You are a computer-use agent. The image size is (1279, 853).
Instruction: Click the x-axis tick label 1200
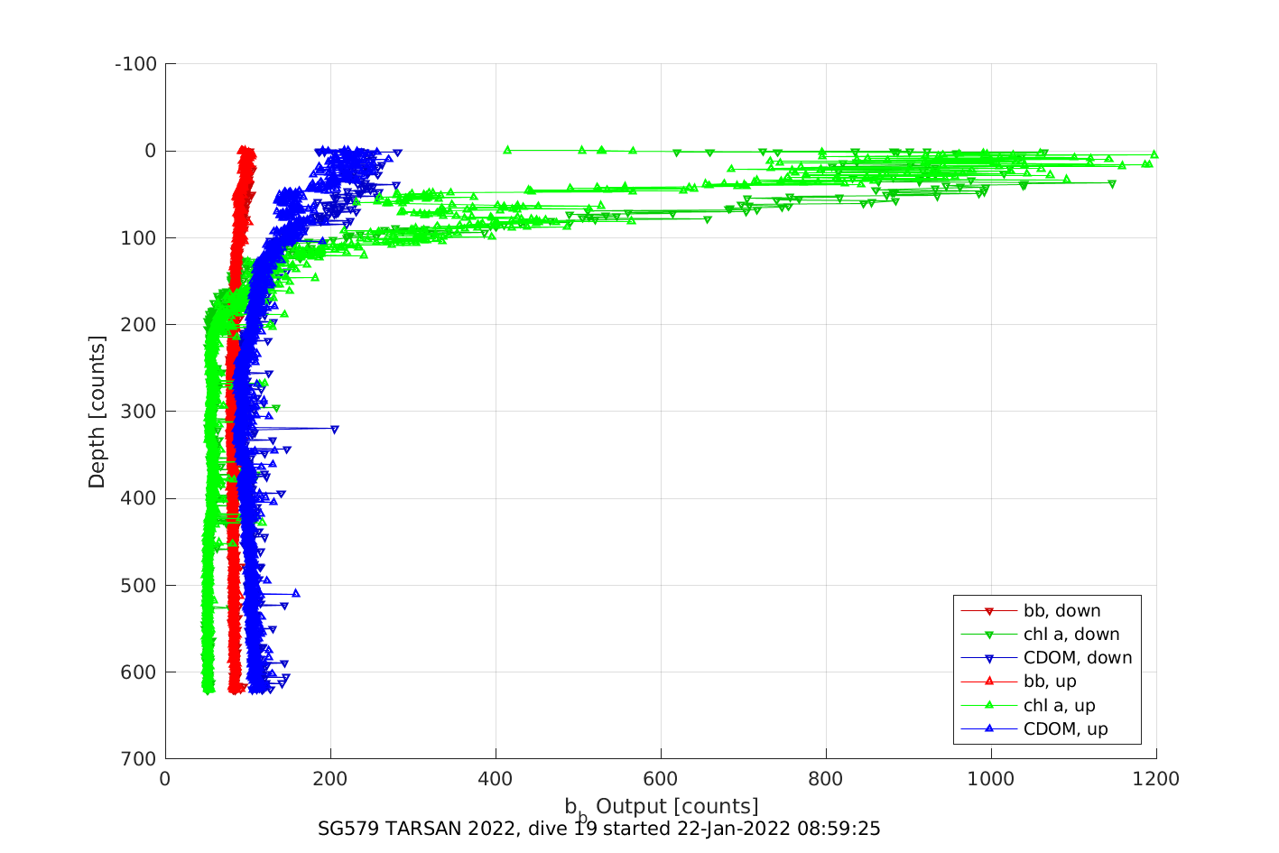1156,779
